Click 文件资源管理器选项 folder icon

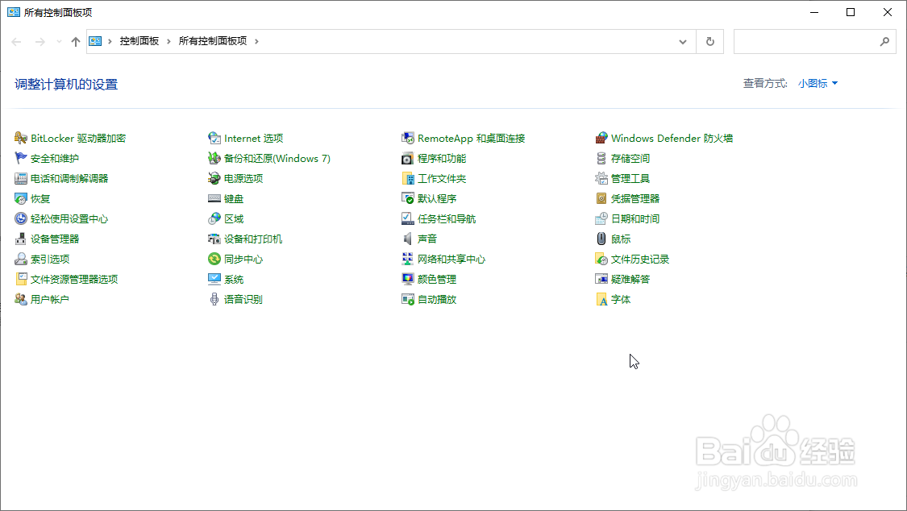click(21, 279)
